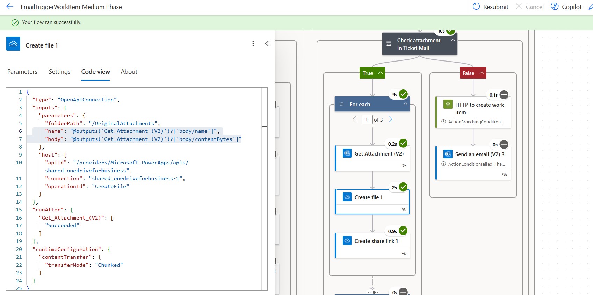Viewport: 593px width, 295px height.
Task: Click the skipped status badge on Send email
Action: 504,144
